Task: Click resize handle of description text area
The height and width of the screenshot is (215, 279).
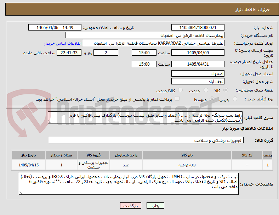Action: coord(50,122)
